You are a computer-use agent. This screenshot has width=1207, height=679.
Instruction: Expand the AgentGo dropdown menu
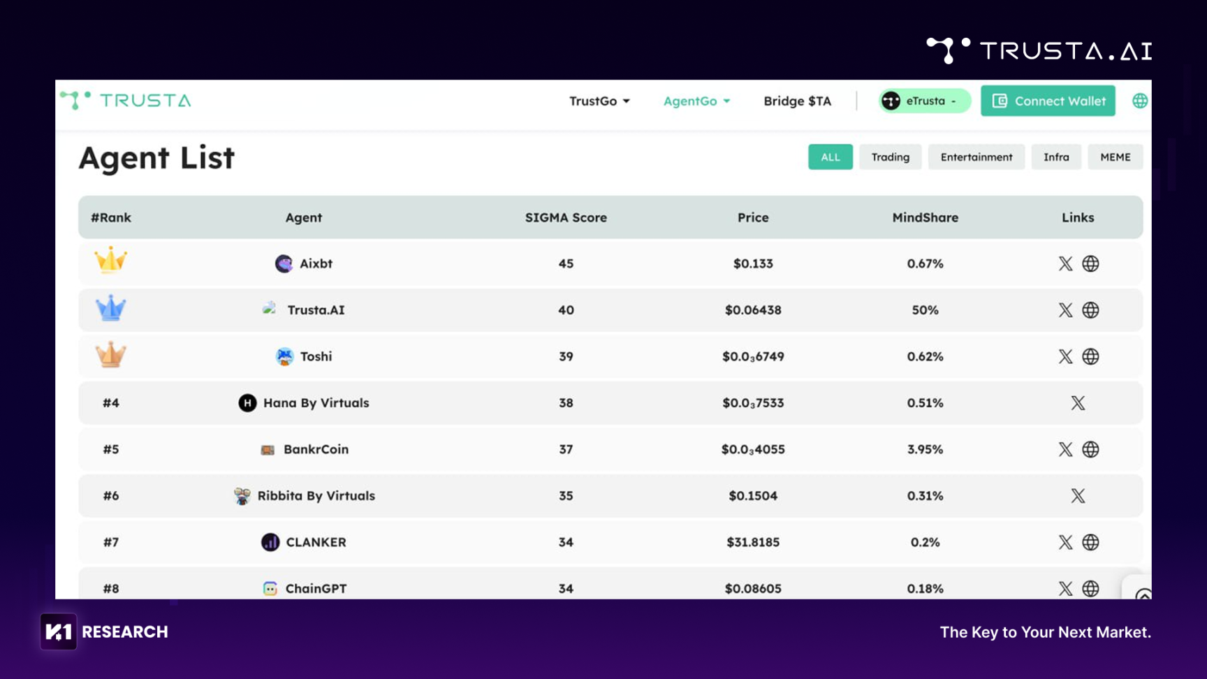(696, 101)
